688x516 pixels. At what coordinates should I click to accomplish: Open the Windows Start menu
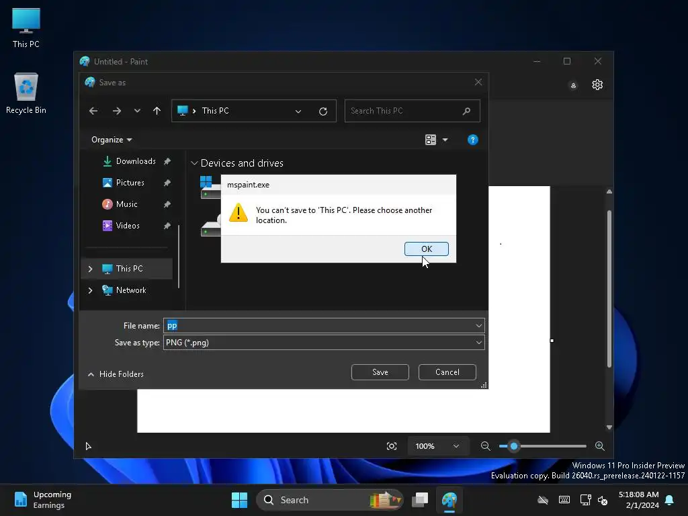(x=239, y=500)
